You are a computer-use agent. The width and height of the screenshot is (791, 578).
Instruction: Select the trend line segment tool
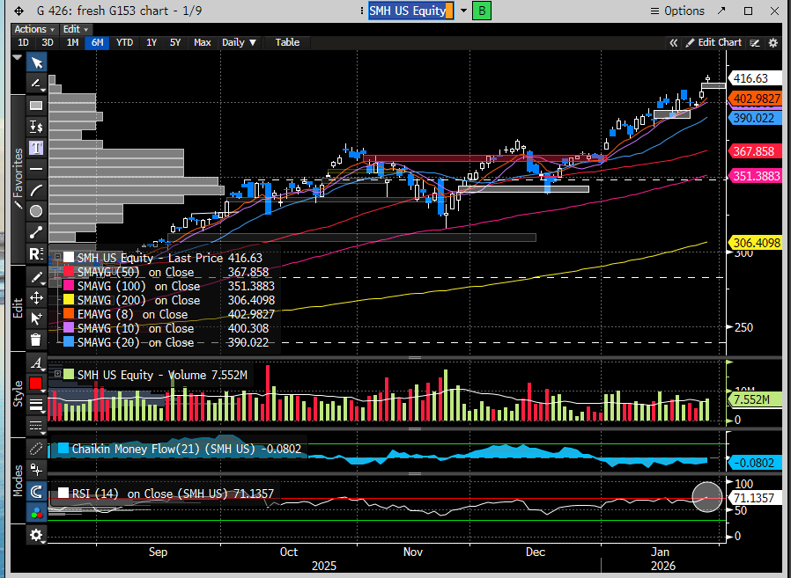click(36, 231)
